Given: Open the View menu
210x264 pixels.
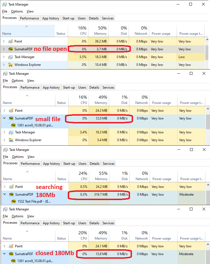Looking at the screenshot, I should coord(30,11).
